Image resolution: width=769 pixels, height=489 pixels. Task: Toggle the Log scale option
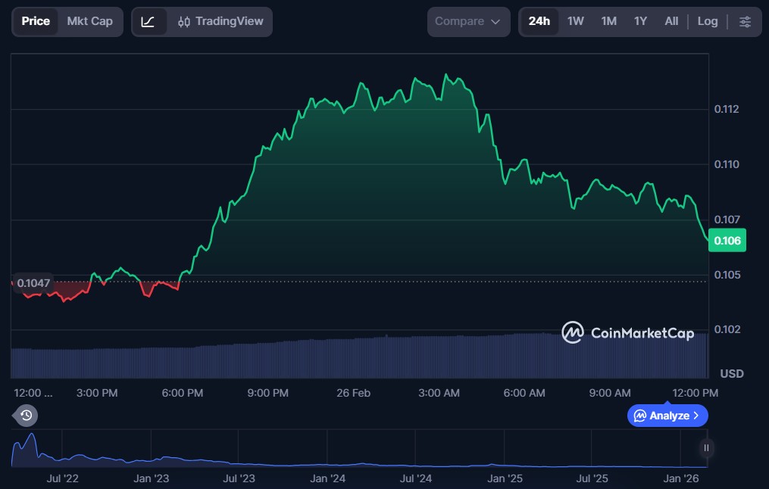point(707,21)
